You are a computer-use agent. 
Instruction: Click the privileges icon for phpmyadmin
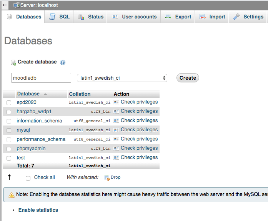click(116, 148)
